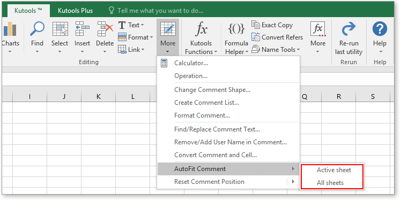The width and height of the screenshot is (401, 201).
Task: Expand the Help dropdown arrow
Action: 381,52
